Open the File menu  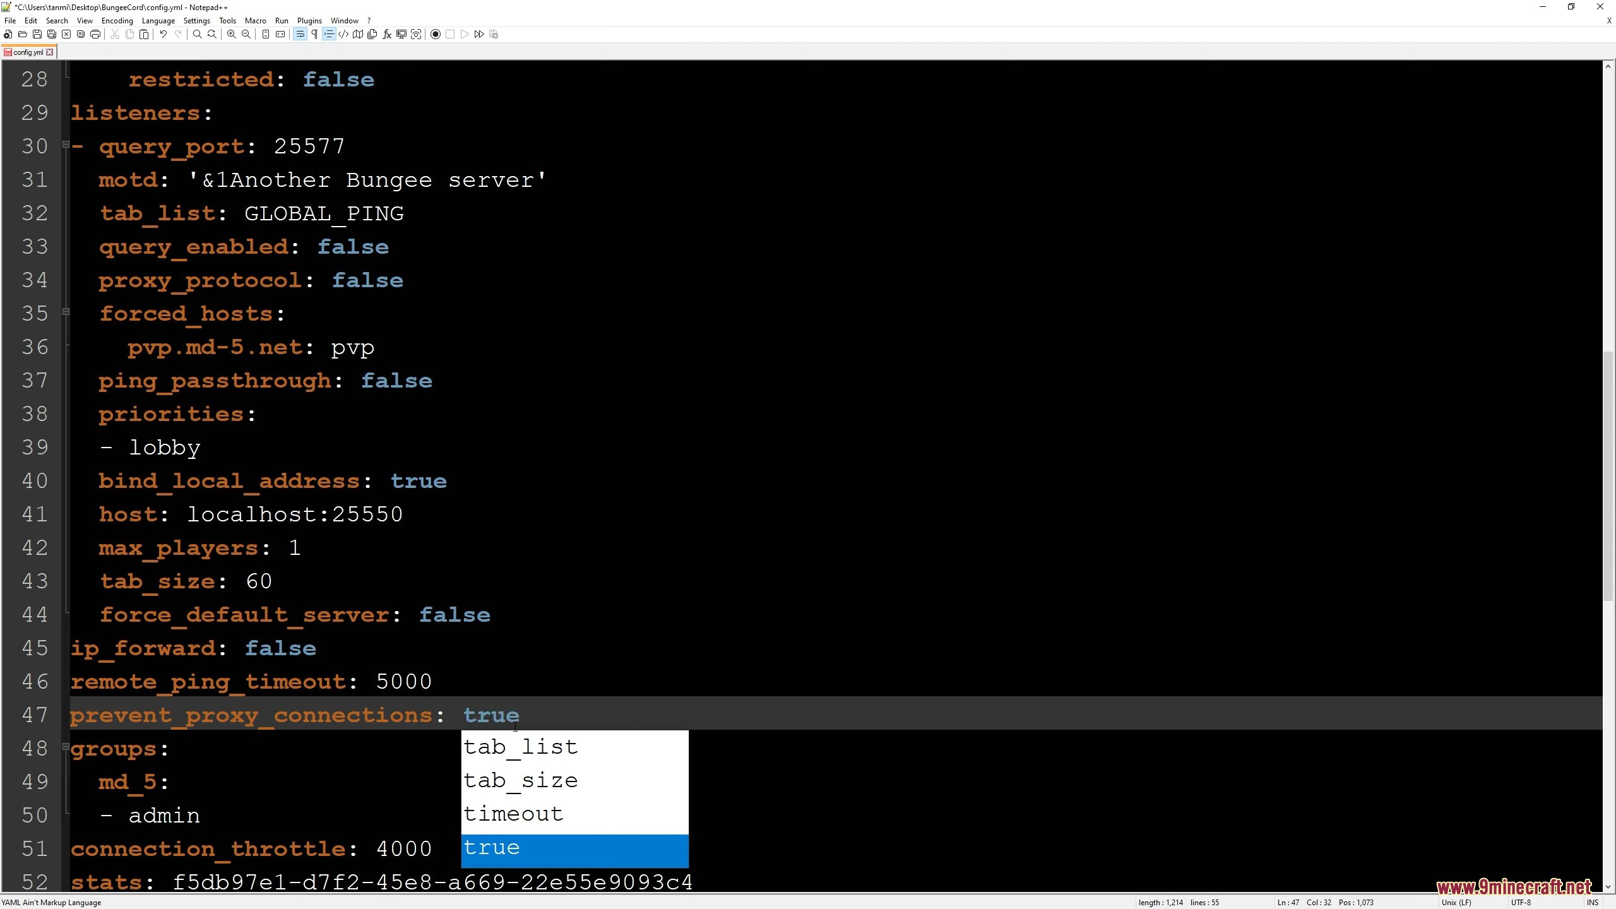coord(10,20)
